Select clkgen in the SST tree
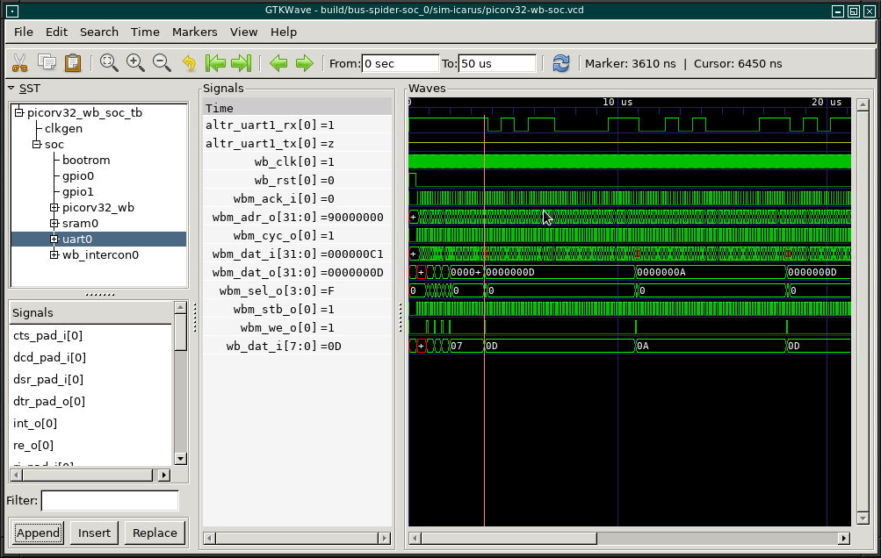This screenshot has width=881, height=558. 63,129
